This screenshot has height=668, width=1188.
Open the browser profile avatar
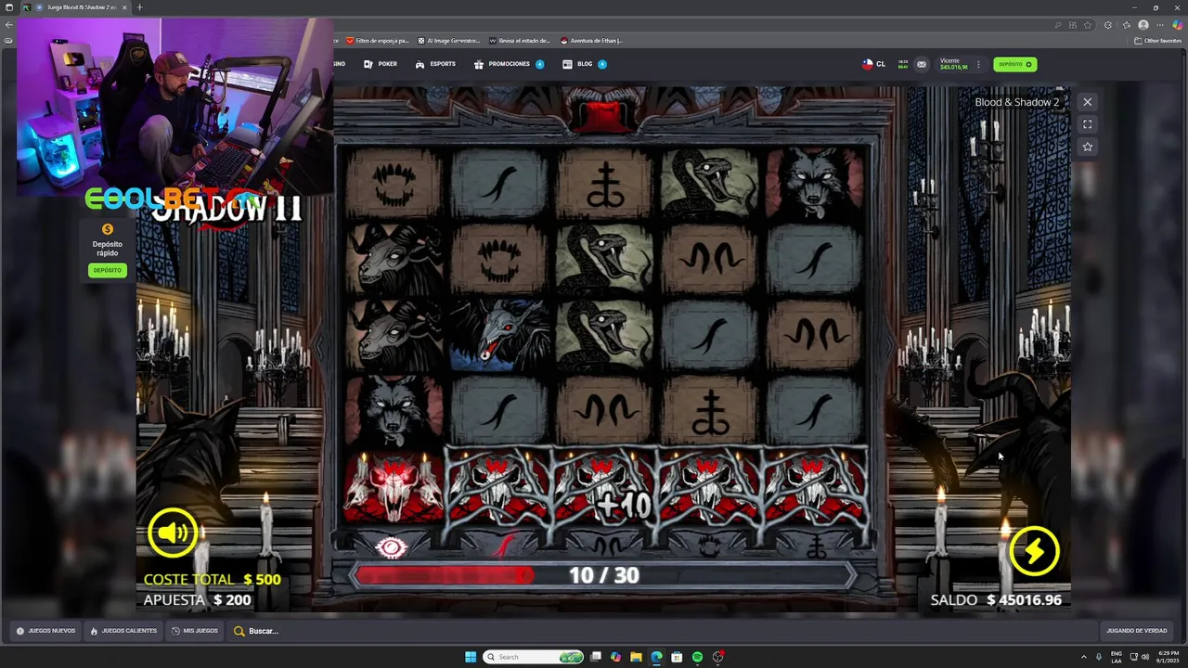point(1143,25)
